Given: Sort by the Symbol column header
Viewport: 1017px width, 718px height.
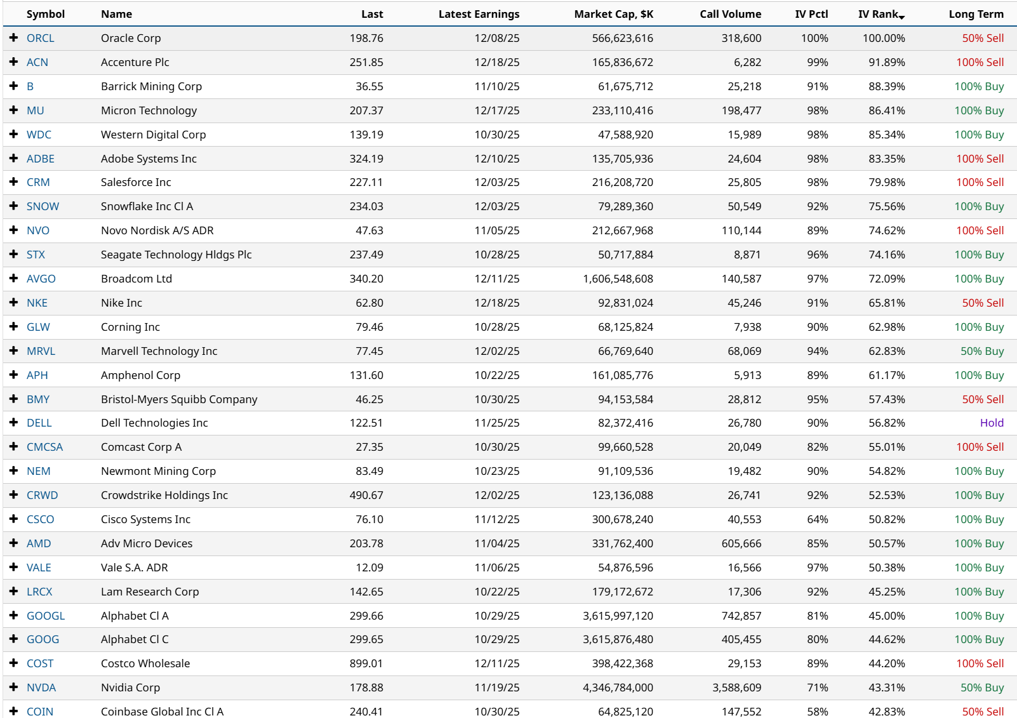Looking at the screenshot, I should (46, 14).
